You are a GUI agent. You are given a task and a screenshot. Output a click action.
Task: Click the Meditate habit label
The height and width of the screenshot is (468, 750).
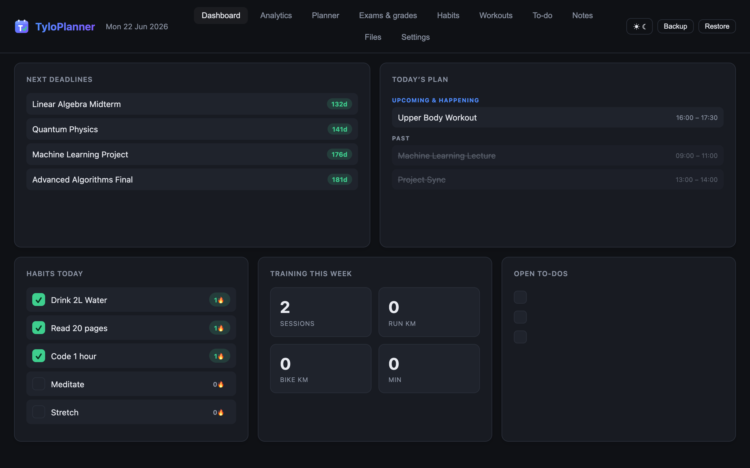(68, 384)
